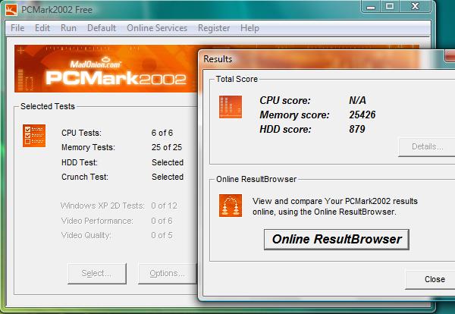Click the 'Video Quality:' label
This screenshot has width=455, height=314.
tap(86, 235)
